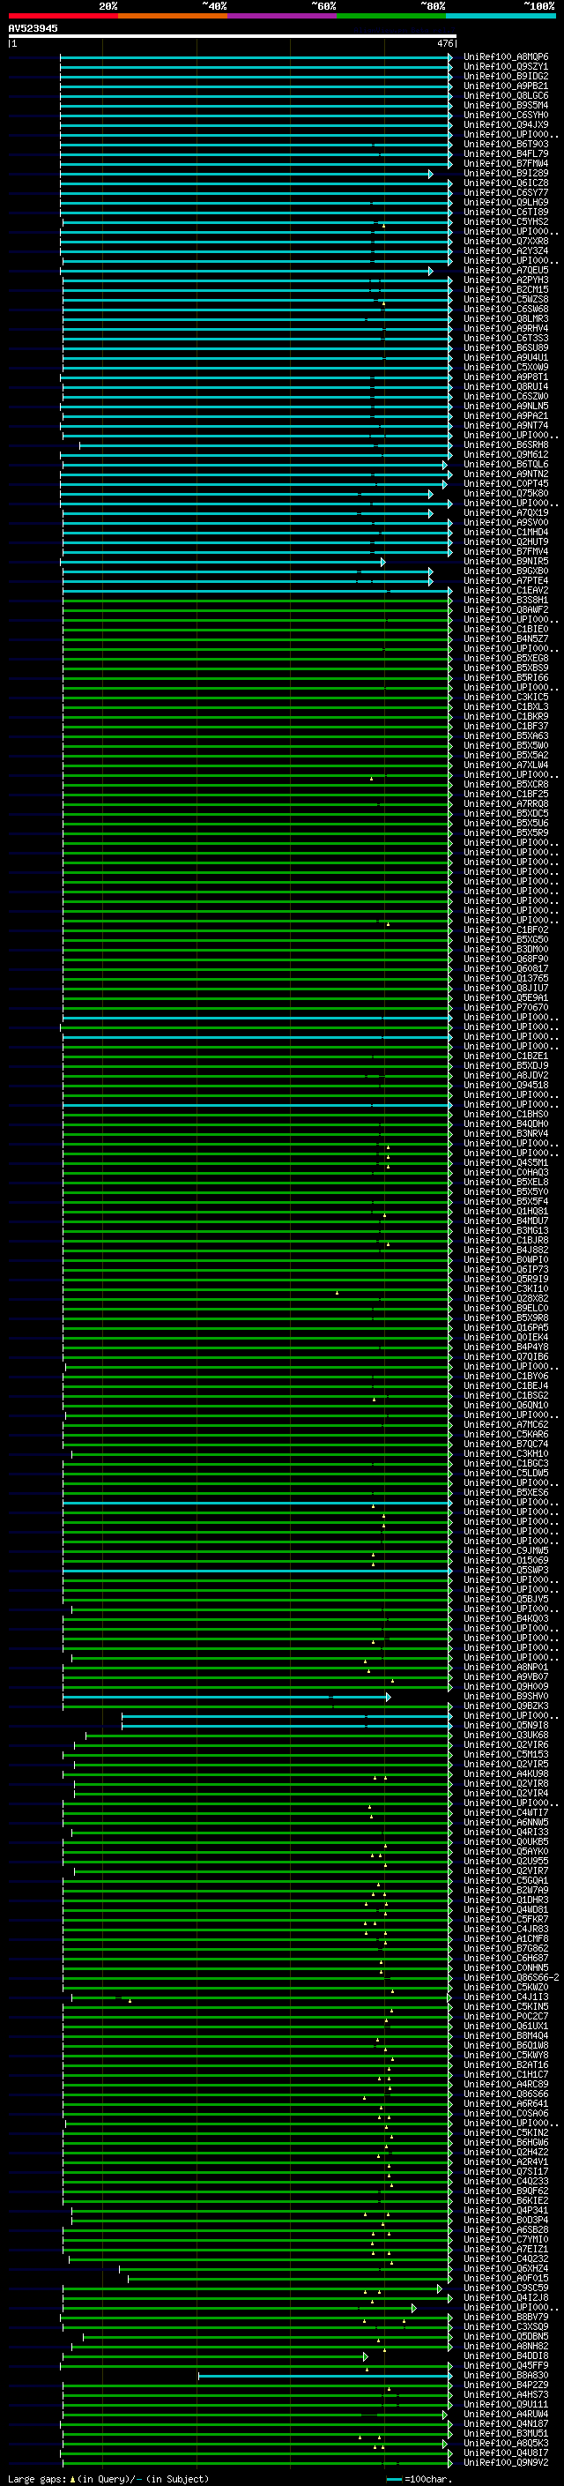Select hit label UniRef100_Q8LMR3
The image size is (564, 2486).
coord(505,318)
